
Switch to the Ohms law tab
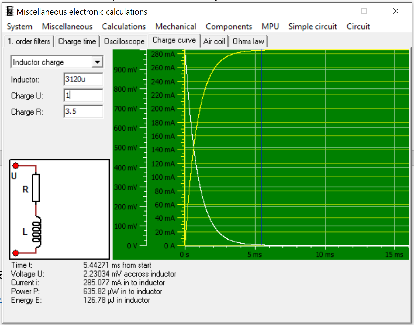[x=248, y=41]
